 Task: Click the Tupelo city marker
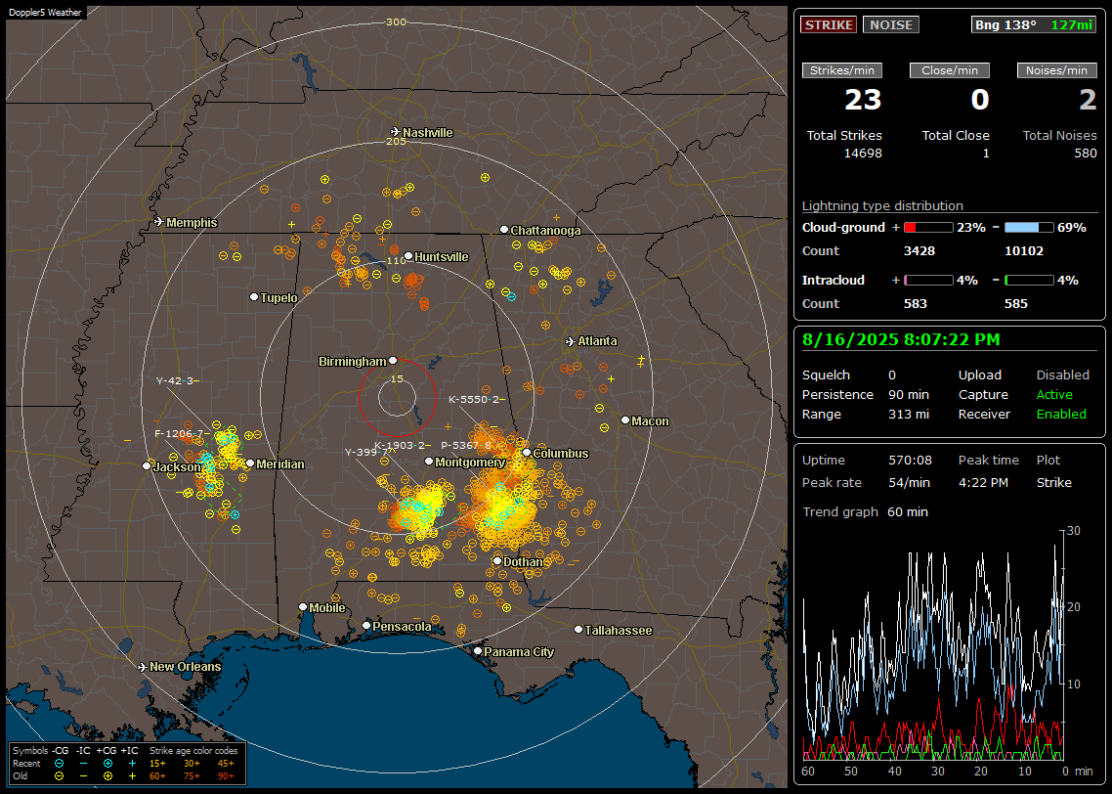[x=254, y=296]
